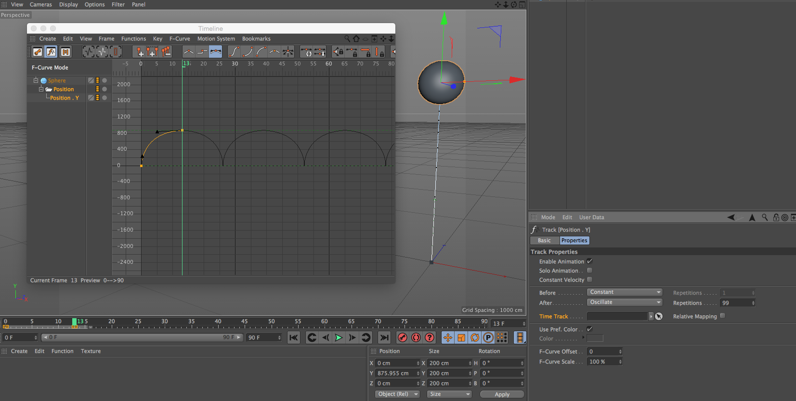Click the Apply button
The height and width of the screenshot is (401, 796).
click(502, 394)
